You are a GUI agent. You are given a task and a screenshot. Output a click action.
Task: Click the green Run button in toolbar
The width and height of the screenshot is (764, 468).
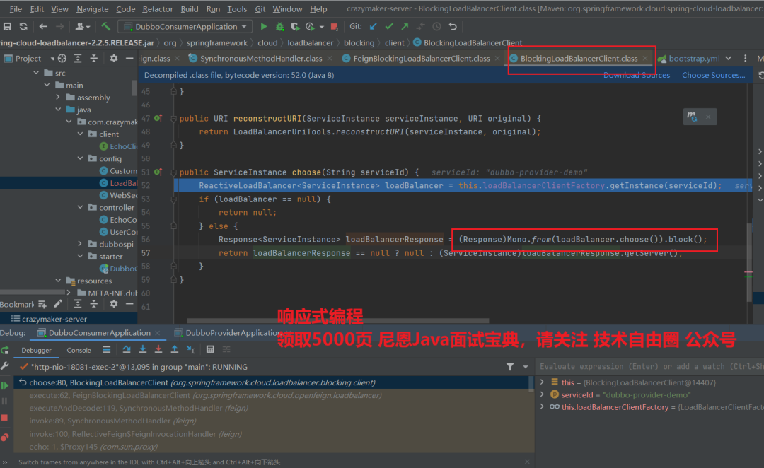pos(264,27)
